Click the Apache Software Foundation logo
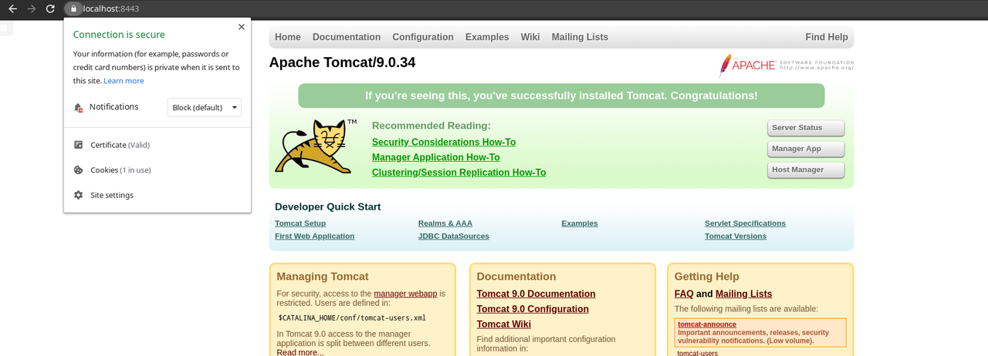988x356 pixels. tap(787, 65)
